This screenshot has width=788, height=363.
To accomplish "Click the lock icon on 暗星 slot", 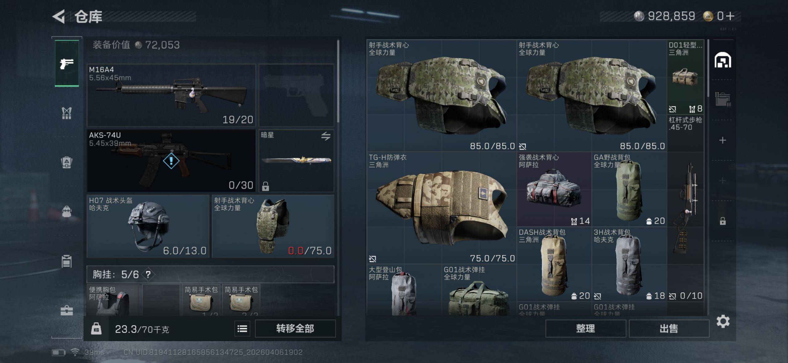I will coord(265,186).
